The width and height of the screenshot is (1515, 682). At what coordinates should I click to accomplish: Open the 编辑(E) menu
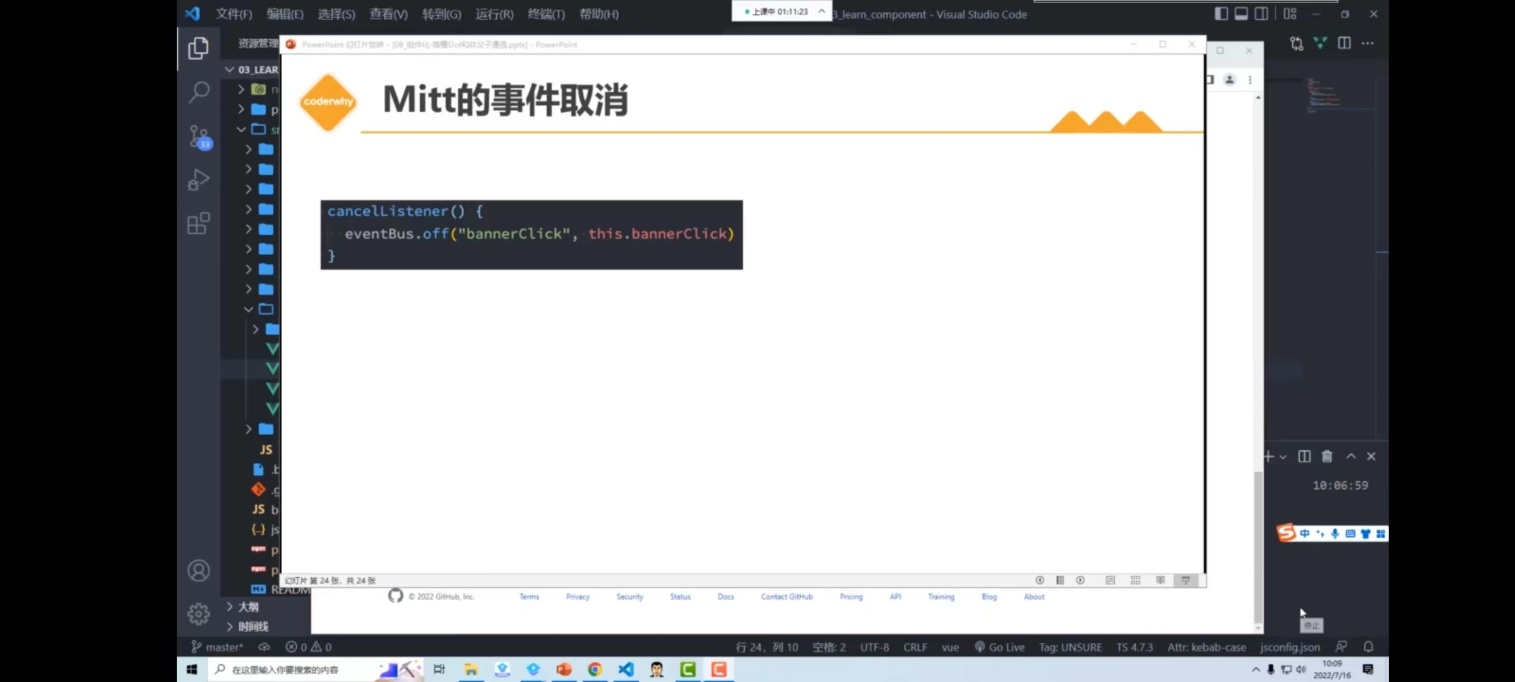[x=285, y=14]
